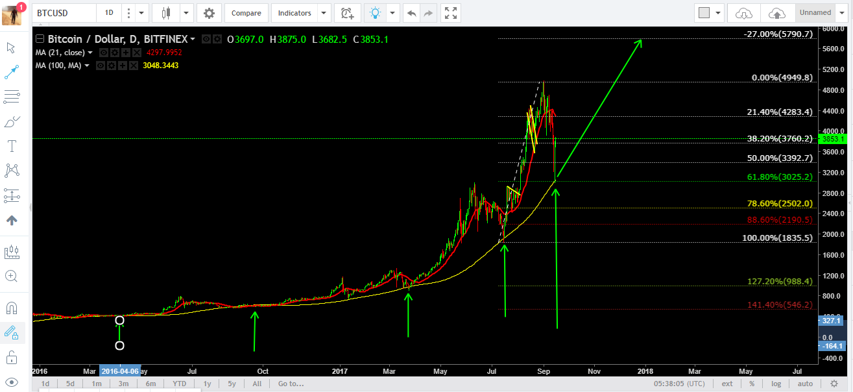Select the YTD time range tab
The height and width of the screenshot is (392, 853).
coord(180,384)
